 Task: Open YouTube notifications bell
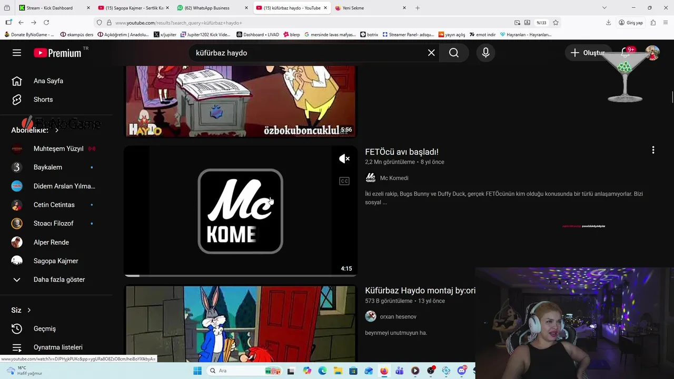[x=626, y=53]
